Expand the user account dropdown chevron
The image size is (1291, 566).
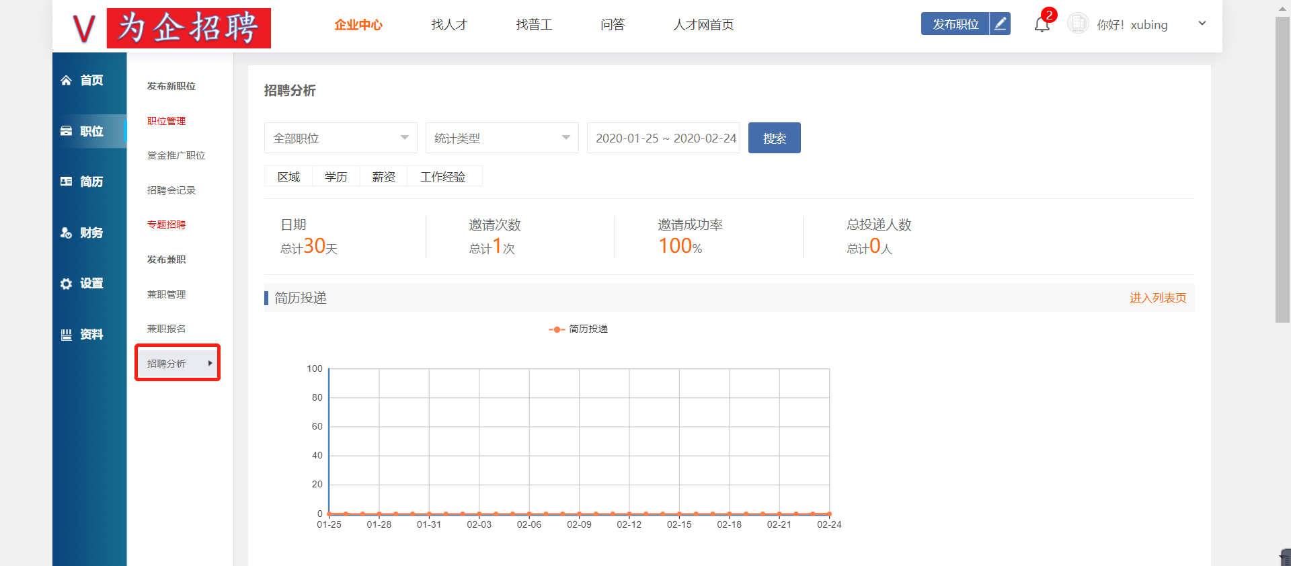(1202, 24)
